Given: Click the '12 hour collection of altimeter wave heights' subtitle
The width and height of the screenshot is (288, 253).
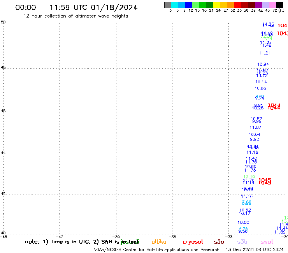Looking at the screenshot, I should [x=76, y=16].
